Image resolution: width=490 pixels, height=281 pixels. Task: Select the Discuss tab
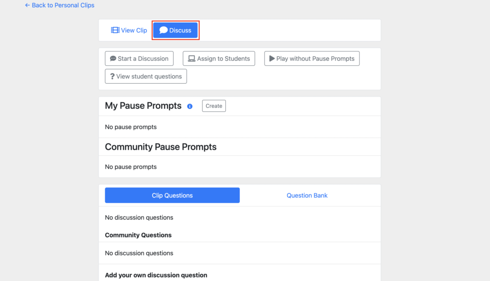(175, 30)
